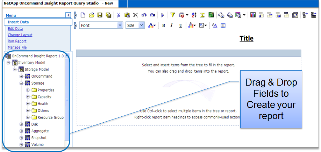
Task: Click the Summarize sigma icon
Action: click(x=202, y=15)
